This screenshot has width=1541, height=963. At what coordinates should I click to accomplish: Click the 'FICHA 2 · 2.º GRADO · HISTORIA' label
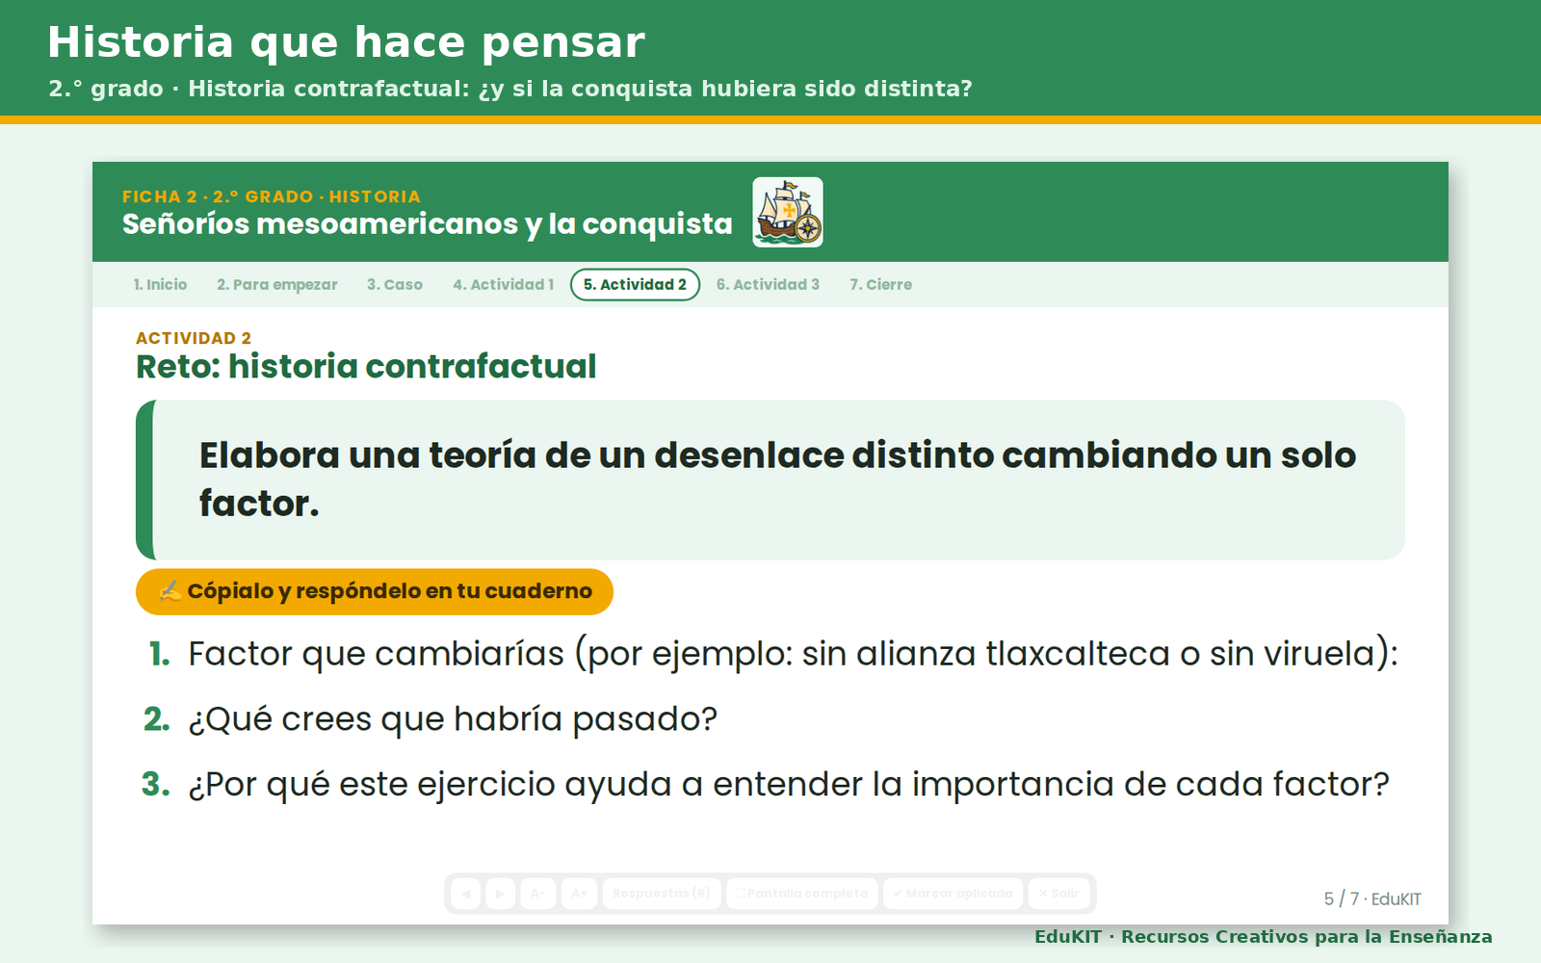pos(272,196)
